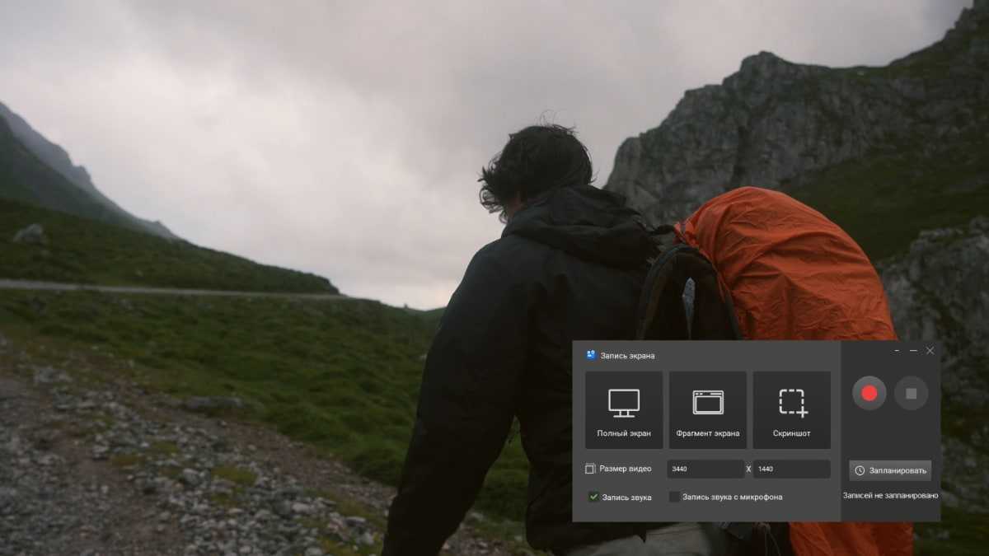Click the Записей не запланировано status text

[890, 496]
